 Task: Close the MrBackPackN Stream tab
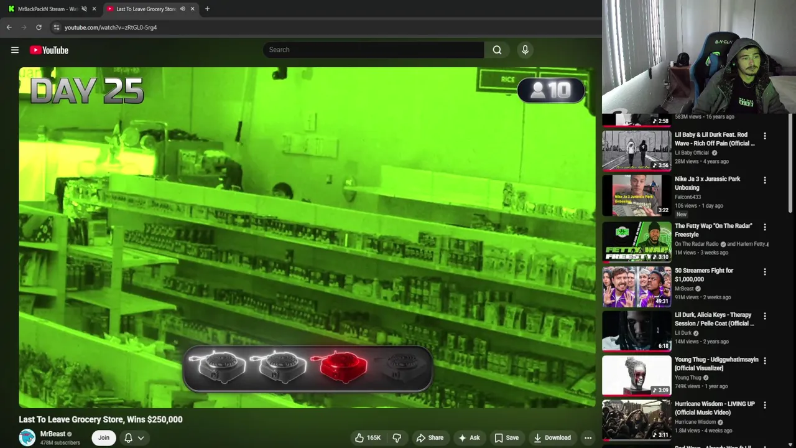94,9
